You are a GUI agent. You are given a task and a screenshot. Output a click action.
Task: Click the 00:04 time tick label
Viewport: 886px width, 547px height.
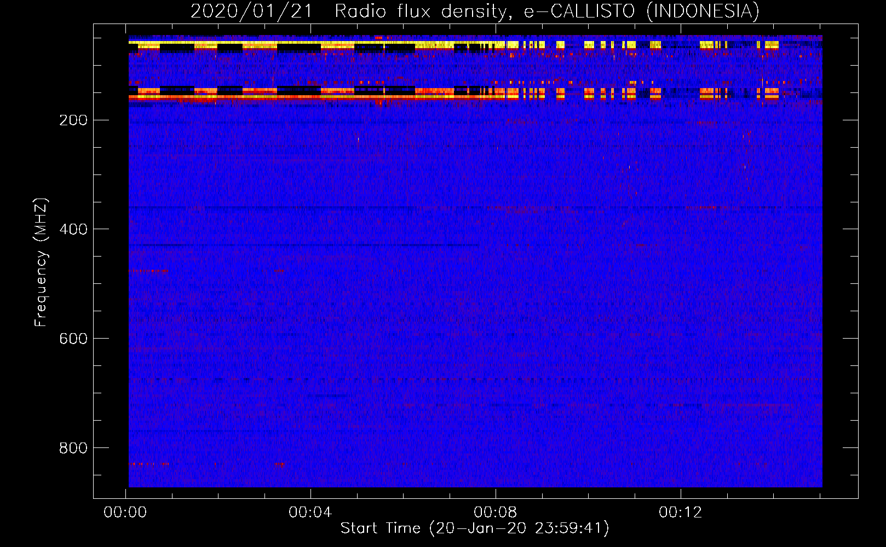[310, 513]
